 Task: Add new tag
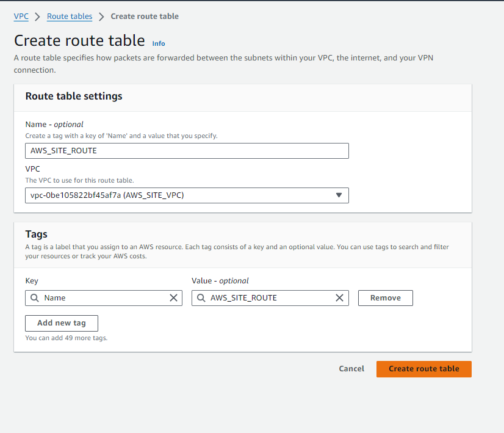point(62,323)
